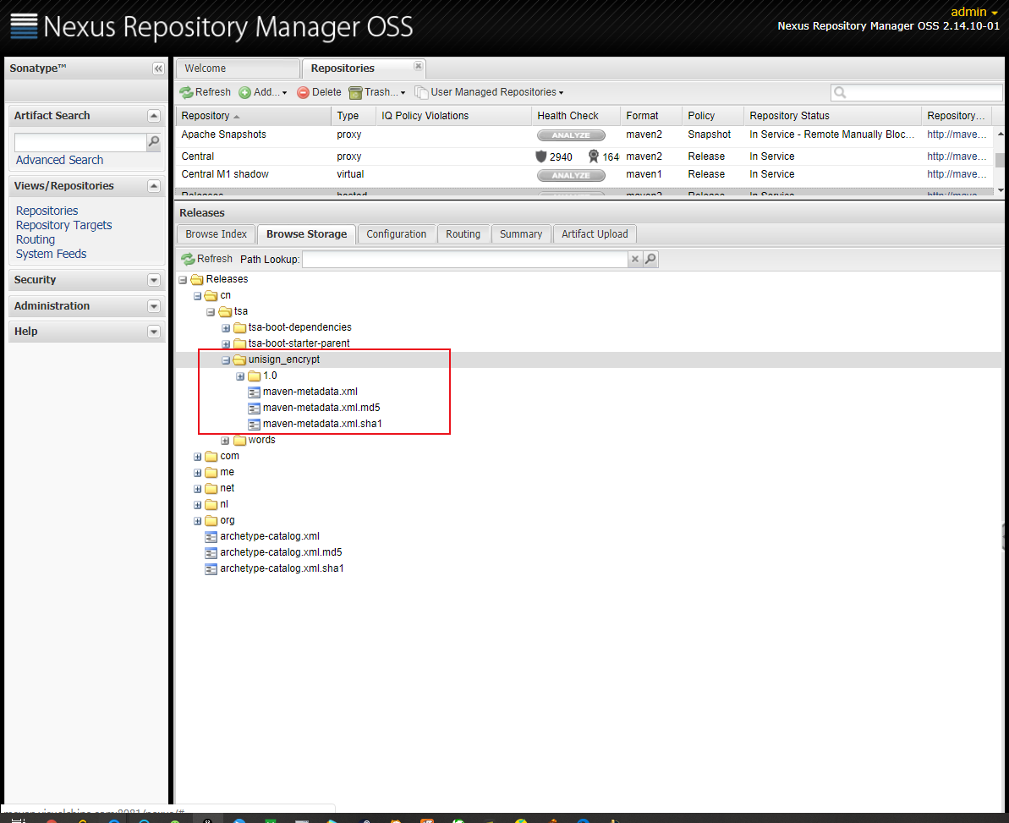Open the Repositories sidebar link
The height and width of the screenshot is (823, 1009).
47,211
